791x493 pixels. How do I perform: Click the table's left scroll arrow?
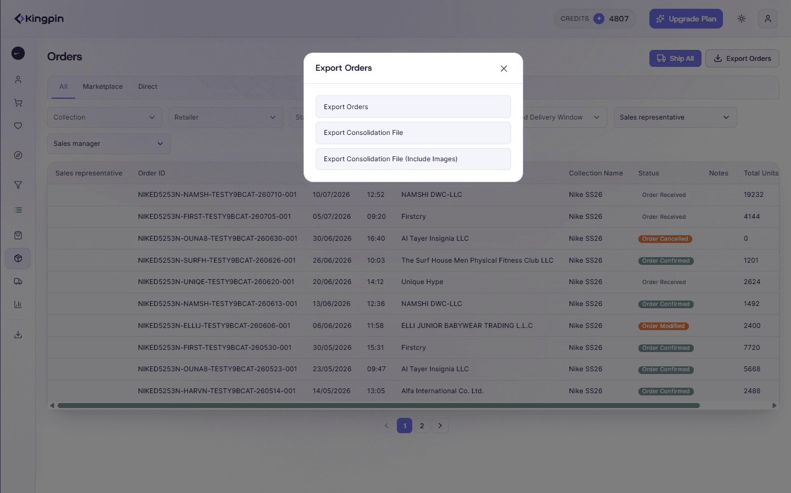pos(52,406)
